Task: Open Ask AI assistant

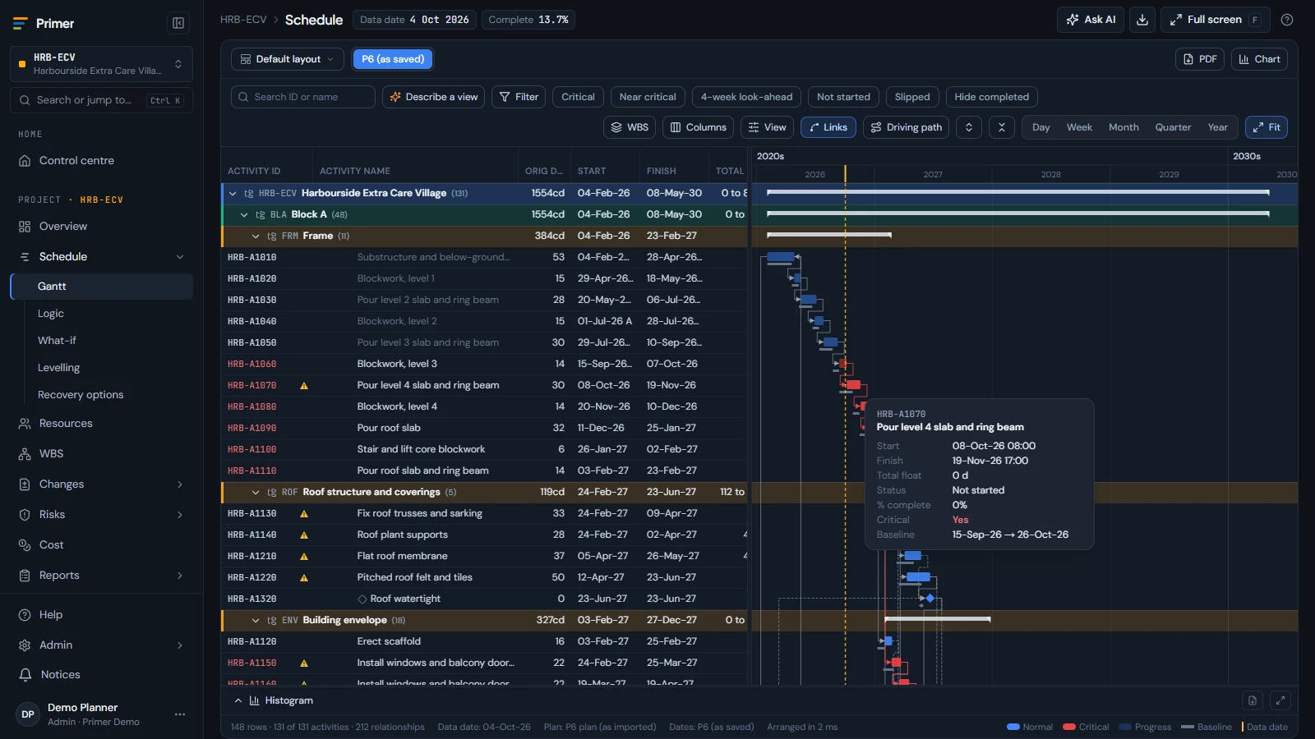Action: point(1091,20)
